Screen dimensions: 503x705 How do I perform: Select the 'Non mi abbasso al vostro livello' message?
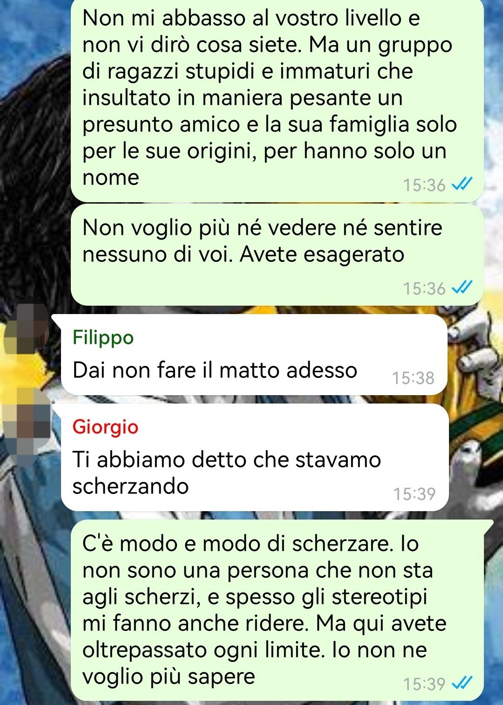(277, 100)
